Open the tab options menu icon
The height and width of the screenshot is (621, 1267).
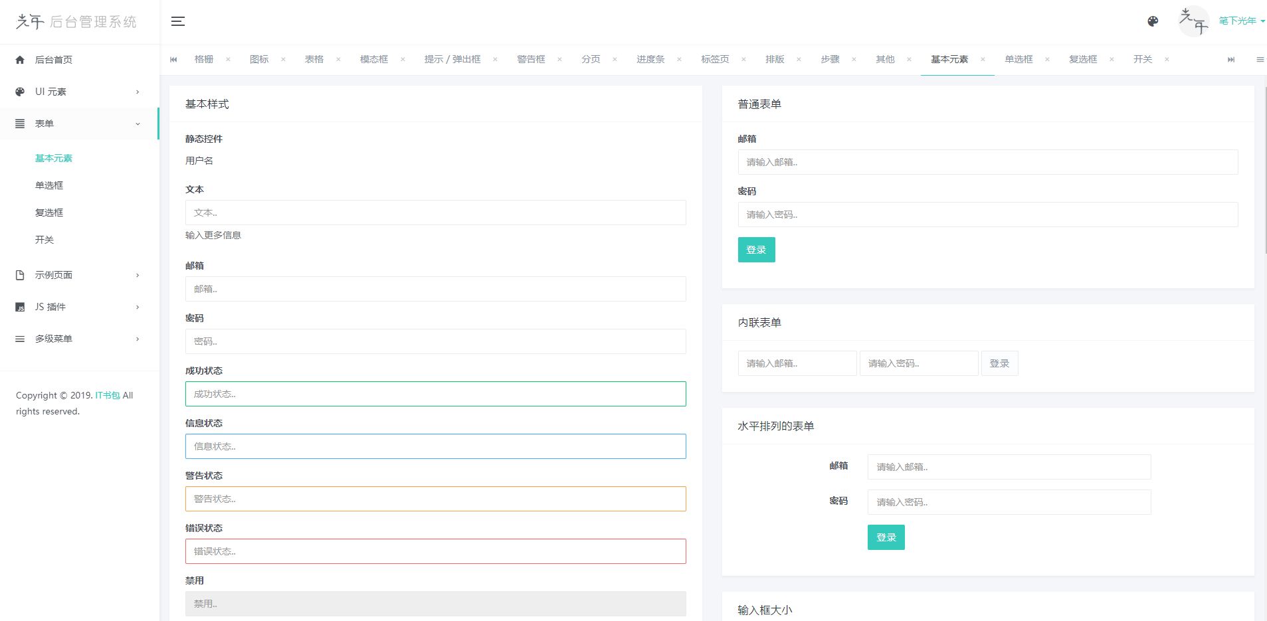[1260, 60]
